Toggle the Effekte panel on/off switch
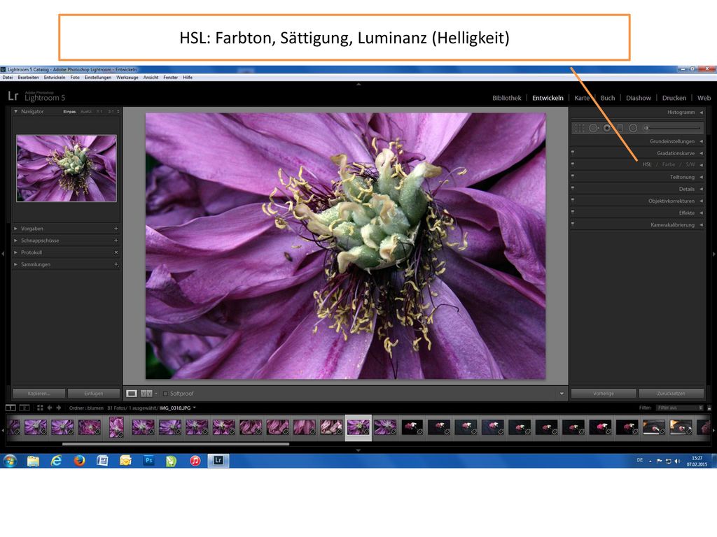 click(573, 212)
